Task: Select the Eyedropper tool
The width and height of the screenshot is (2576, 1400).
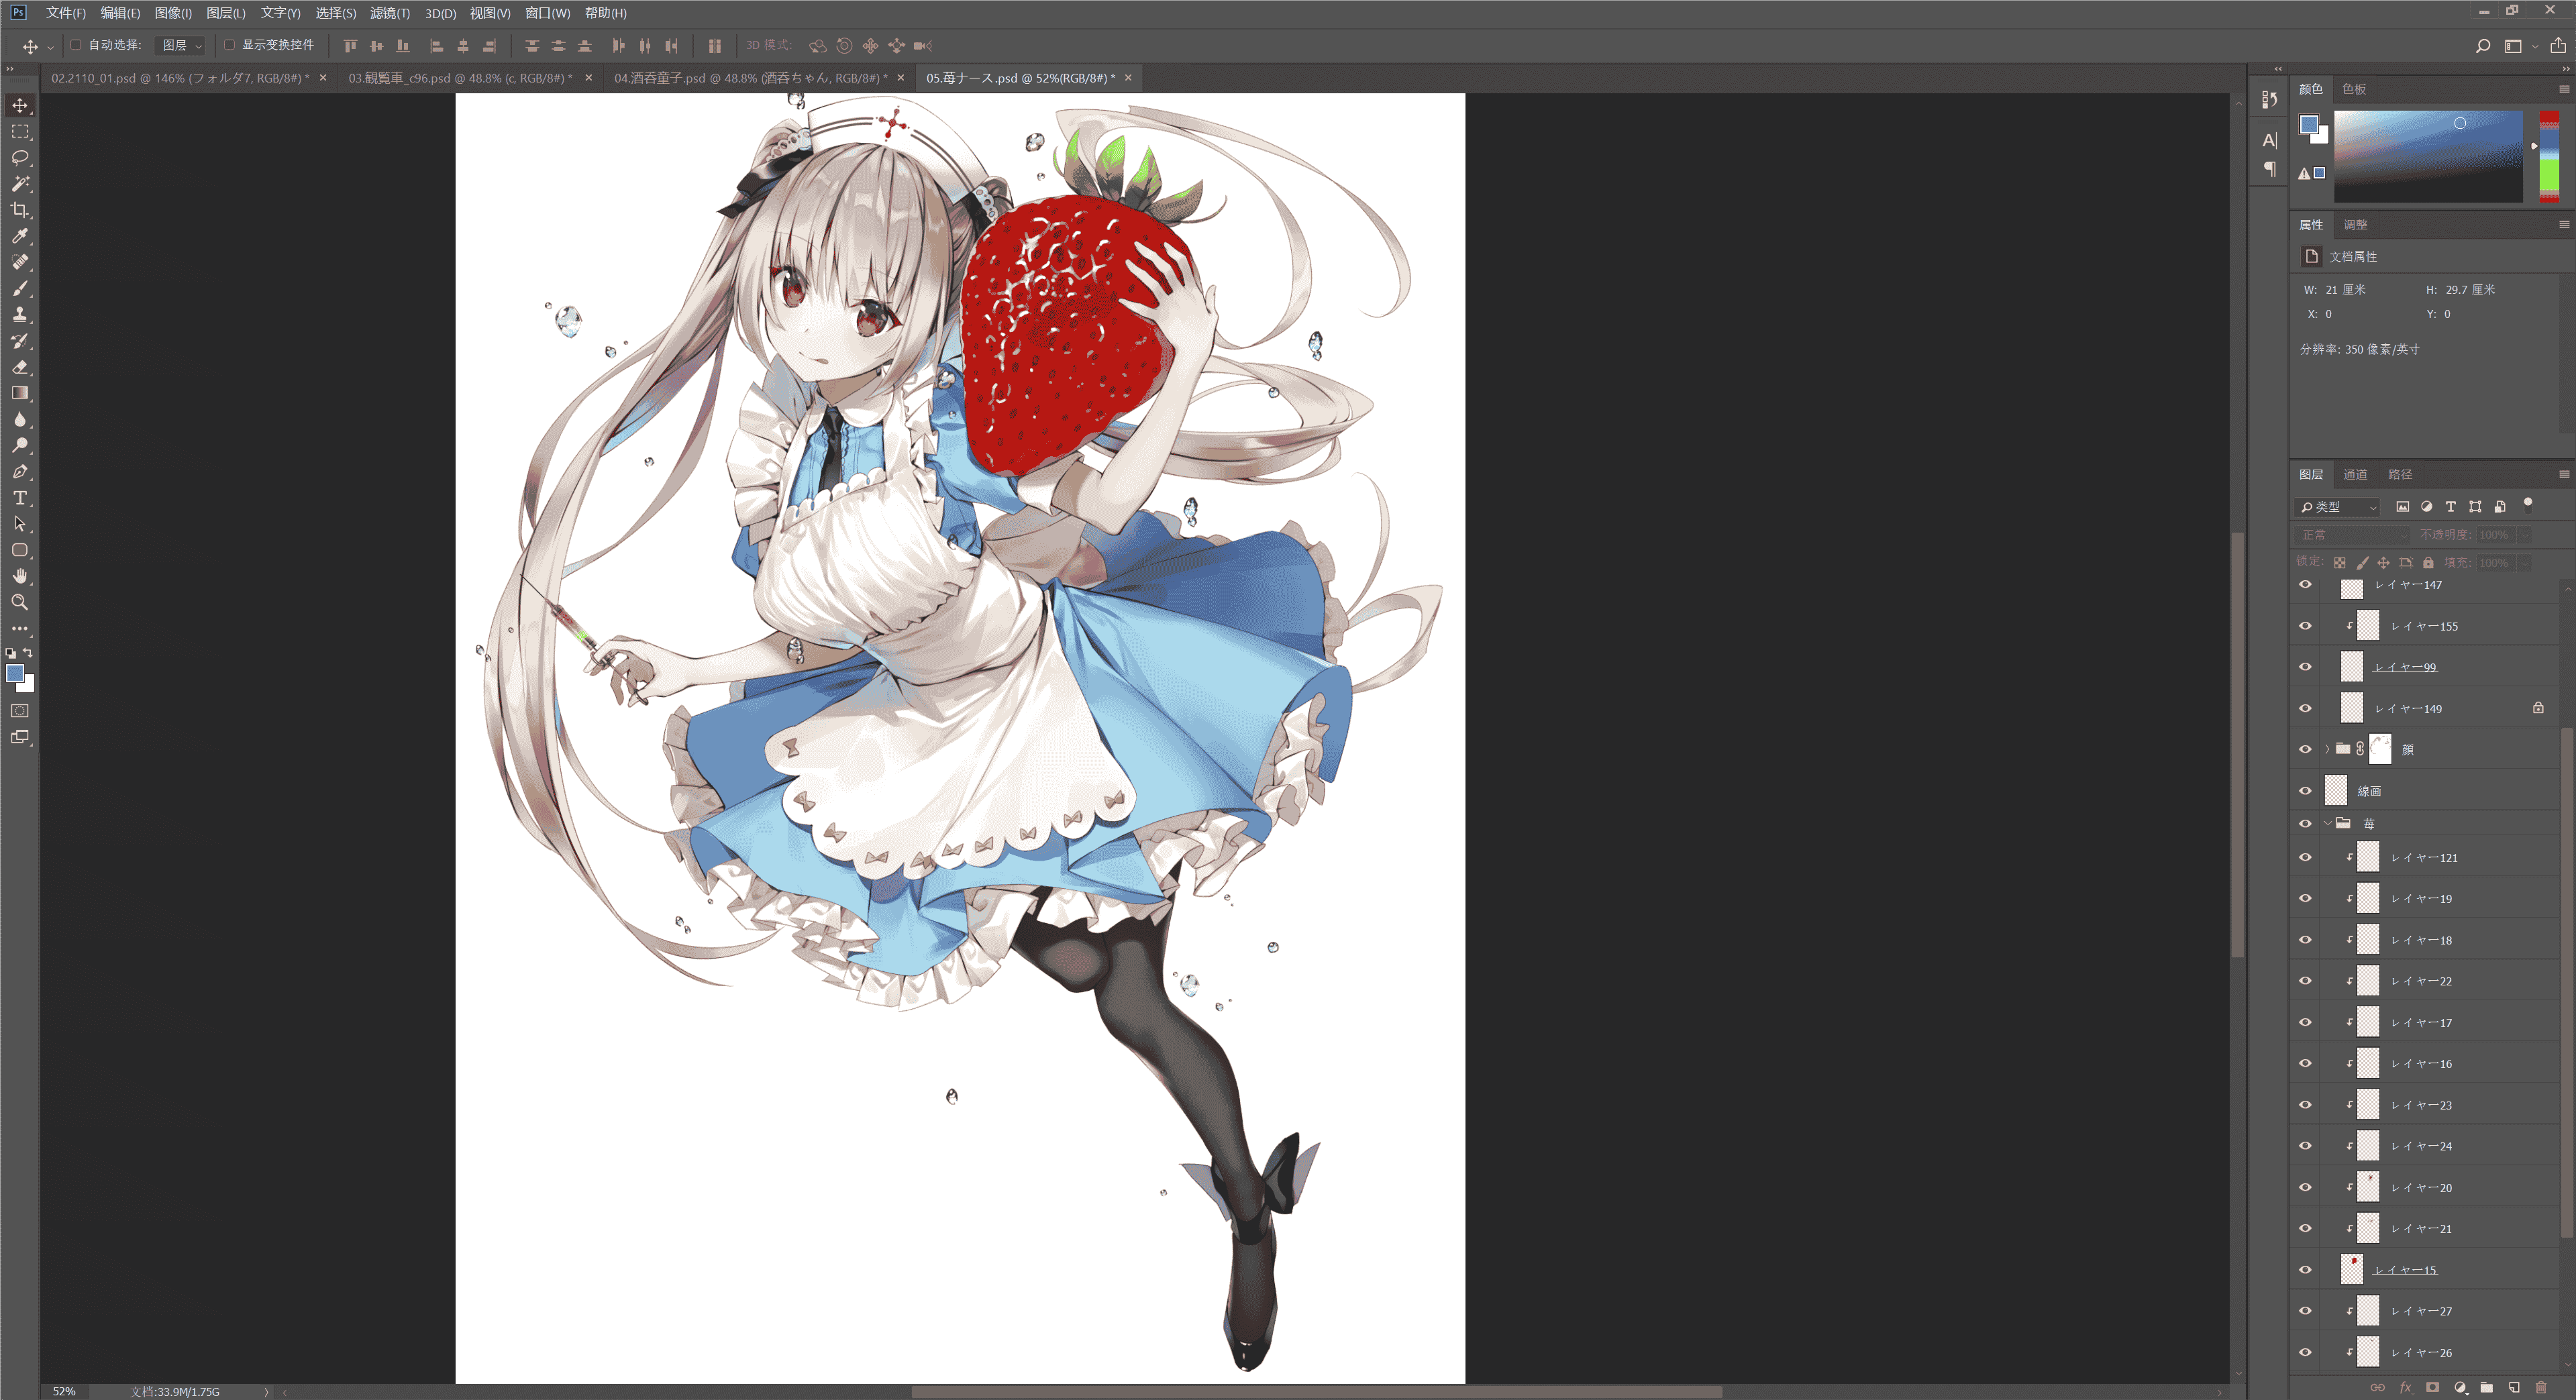Action: [20, 236]
